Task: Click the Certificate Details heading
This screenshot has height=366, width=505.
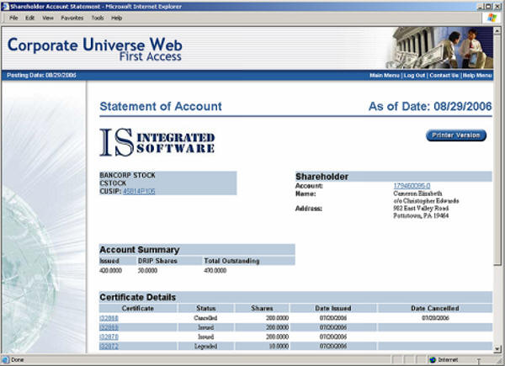Action: tap(137, 297)
